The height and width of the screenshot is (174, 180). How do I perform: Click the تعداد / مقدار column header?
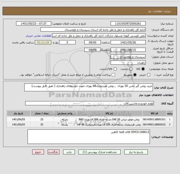pyautogui.click(x=42, y=113)
